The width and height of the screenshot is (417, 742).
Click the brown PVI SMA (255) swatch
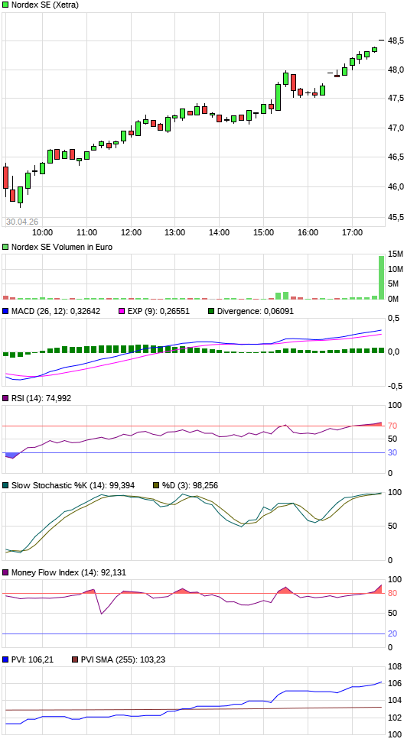[x=75, y=659]
